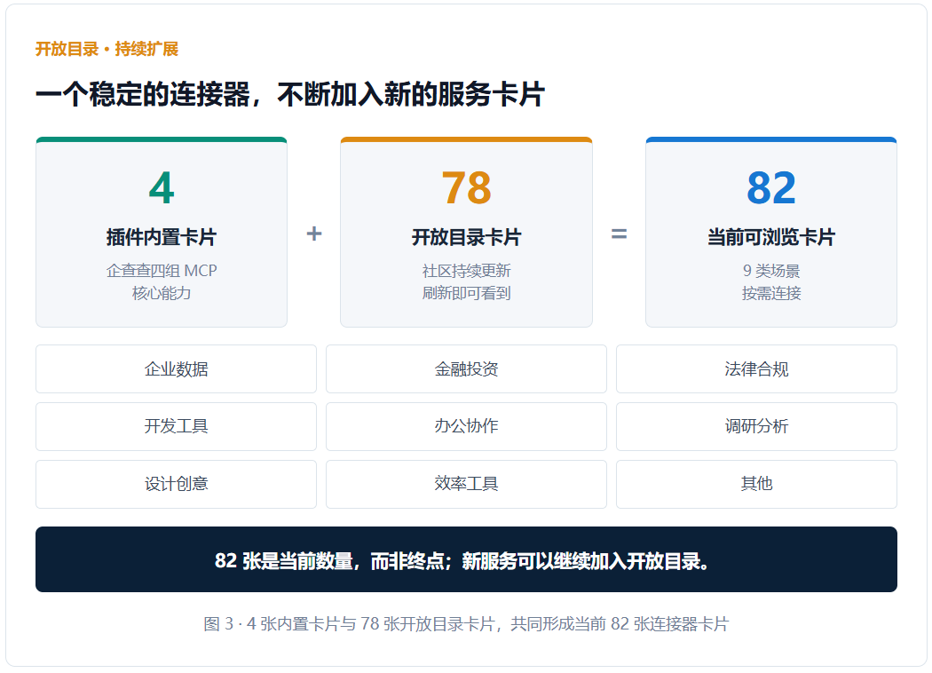Click the 9 类场景 text
This screenshot has height=673, width=932.
click(x=771, y=271)
